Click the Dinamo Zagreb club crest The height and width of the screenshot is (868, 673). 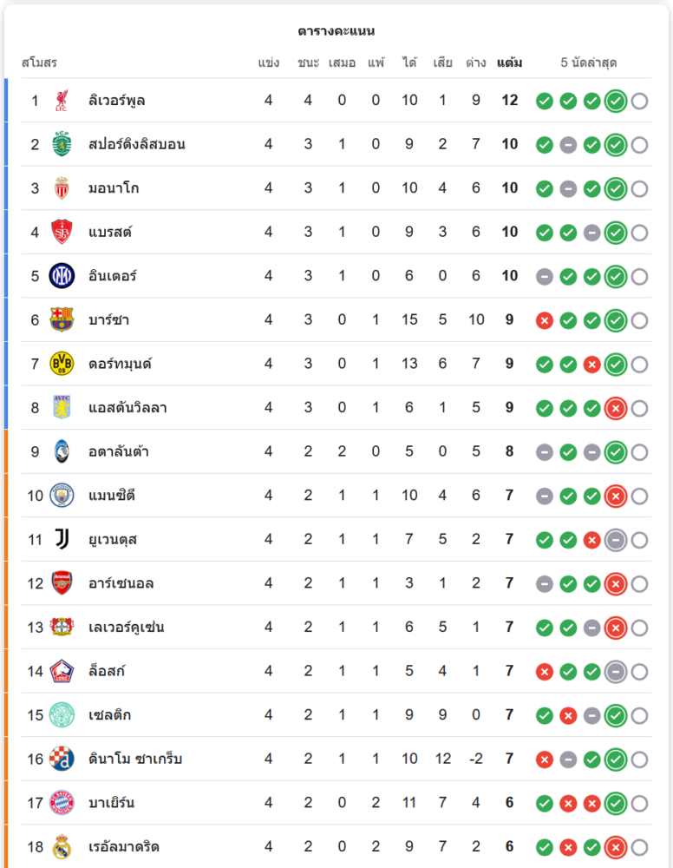[62, 759]
